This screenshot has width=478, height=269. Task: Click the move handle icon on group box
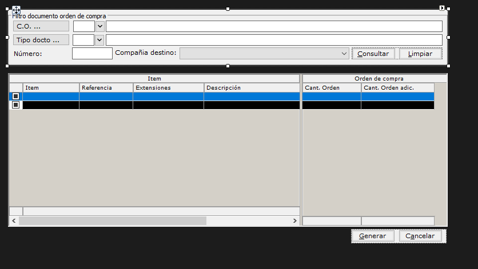(16, 10)
